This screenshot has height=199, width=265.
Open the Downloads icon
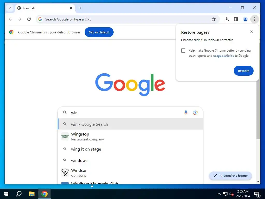pyautogui.click(x=227, y=19)
